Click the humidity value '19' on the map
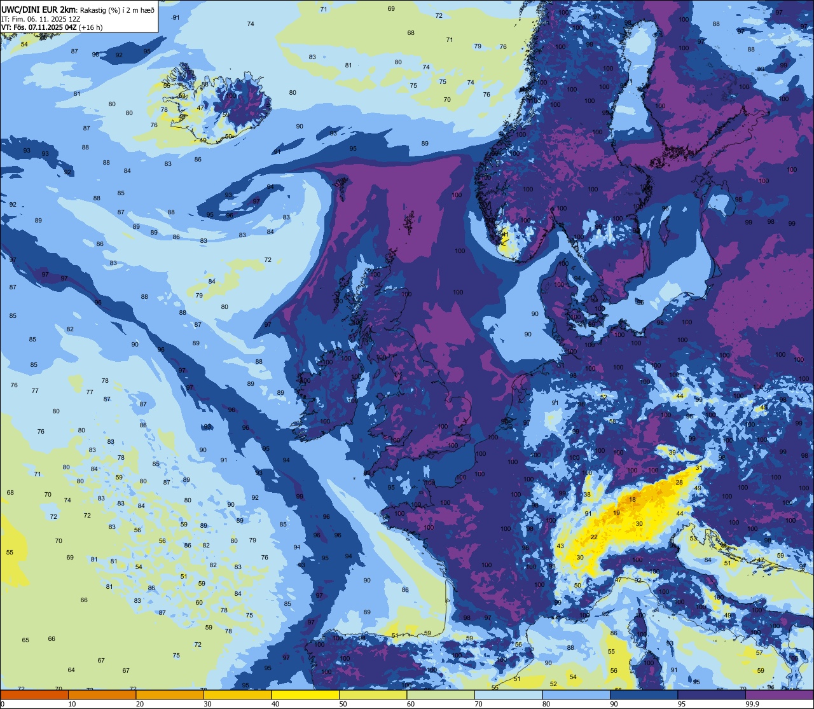 tap(616, 513)
